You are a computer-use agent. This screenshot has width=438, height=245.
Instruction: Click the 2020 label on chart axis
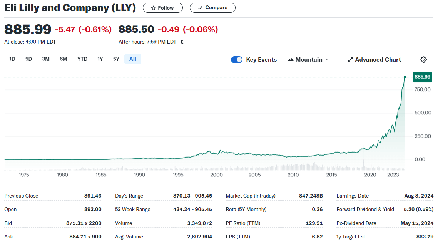(370, 175)
